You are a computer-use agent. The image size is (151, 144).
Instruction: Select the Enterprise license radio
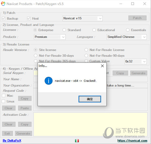pyautogui.click(x=35, y=30)
